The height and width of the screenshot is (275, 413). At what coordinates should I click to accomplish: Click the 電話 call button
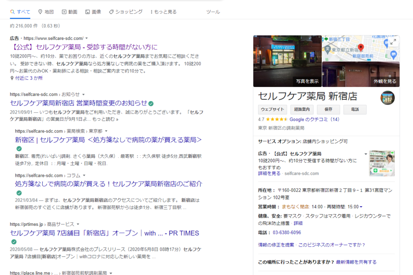(x=355, y=110)
